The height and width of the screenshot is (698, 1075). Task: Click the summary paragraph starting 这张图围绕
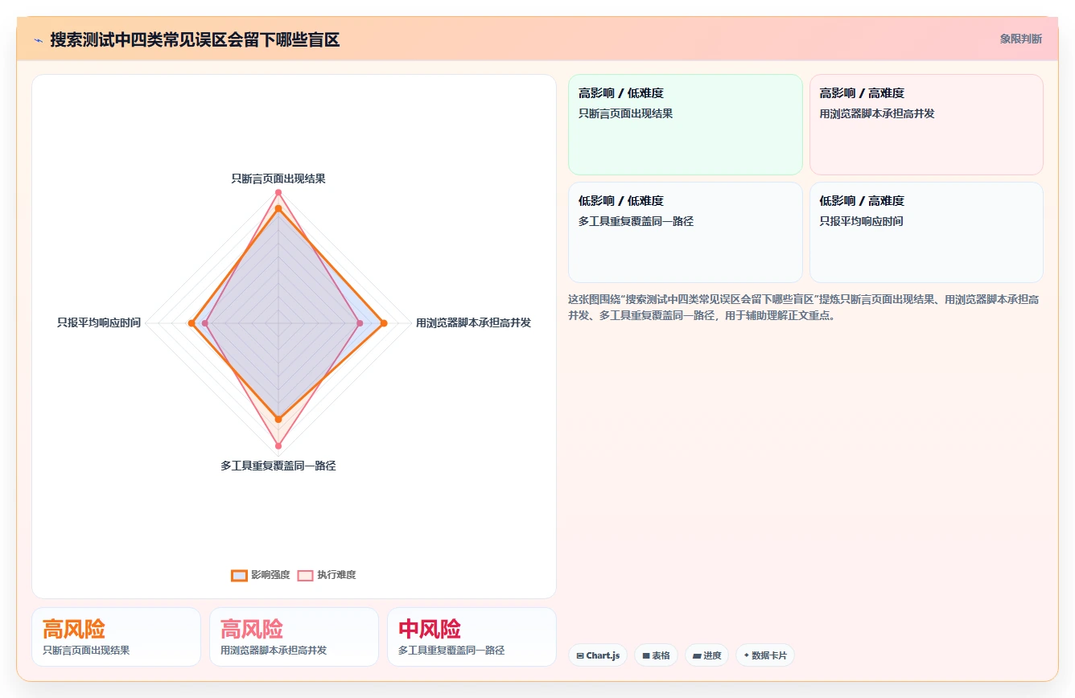click(803, 307)
